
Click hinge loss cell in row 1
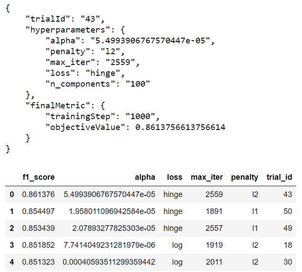coord(173,211)
